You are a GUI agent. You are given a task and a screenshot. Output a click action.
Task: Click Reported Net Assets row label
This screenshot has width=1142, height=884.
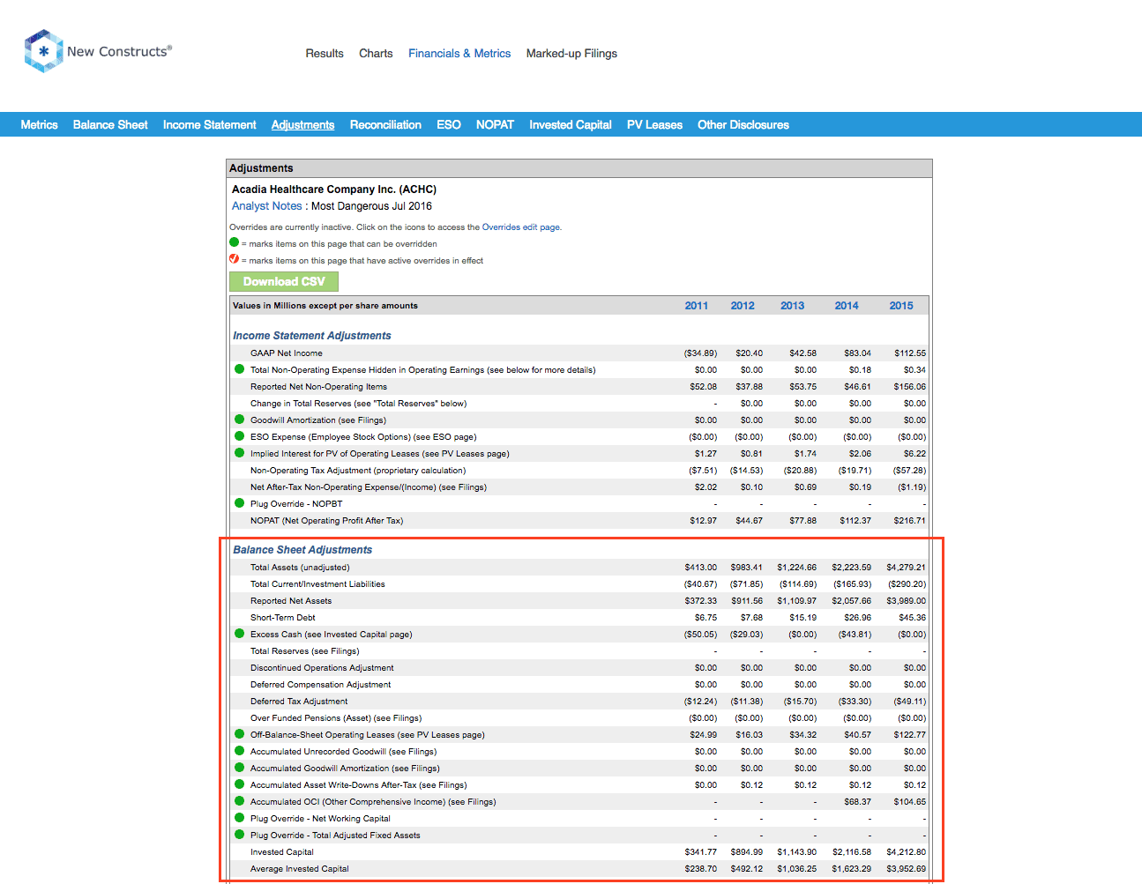(291, 601)
